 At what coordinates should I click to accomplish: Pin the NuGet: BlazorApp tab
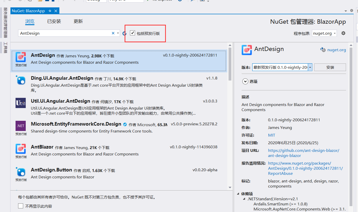(50, 11)
